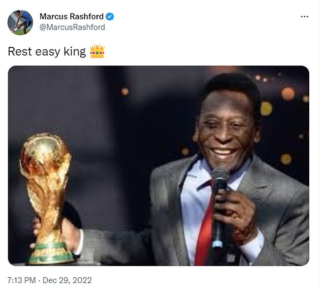This screenshot has height=290, width=322.
Task: Click the microphone in the photo
Action: [x=220, y=203]
